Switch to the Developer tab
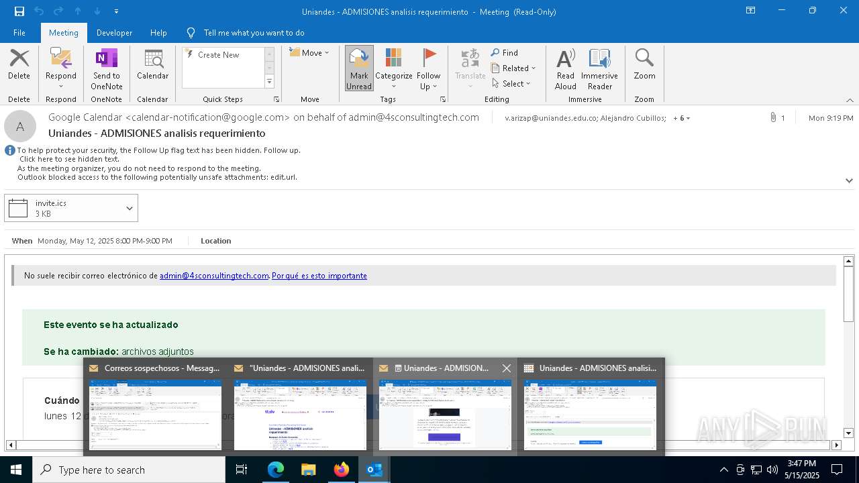859x483 pixels. 114,33
